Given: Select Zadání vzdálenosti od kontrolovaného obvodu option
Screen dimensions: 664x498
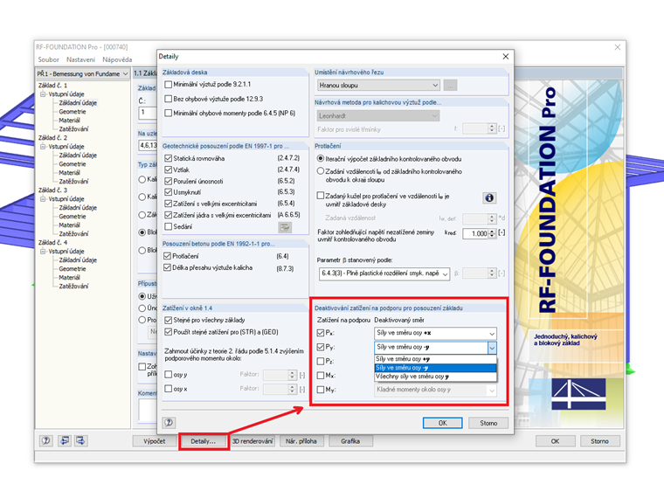Looking at the screenshot, I should [321, 171].
